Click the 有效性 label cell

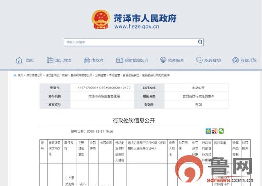[x=149, y=105]
